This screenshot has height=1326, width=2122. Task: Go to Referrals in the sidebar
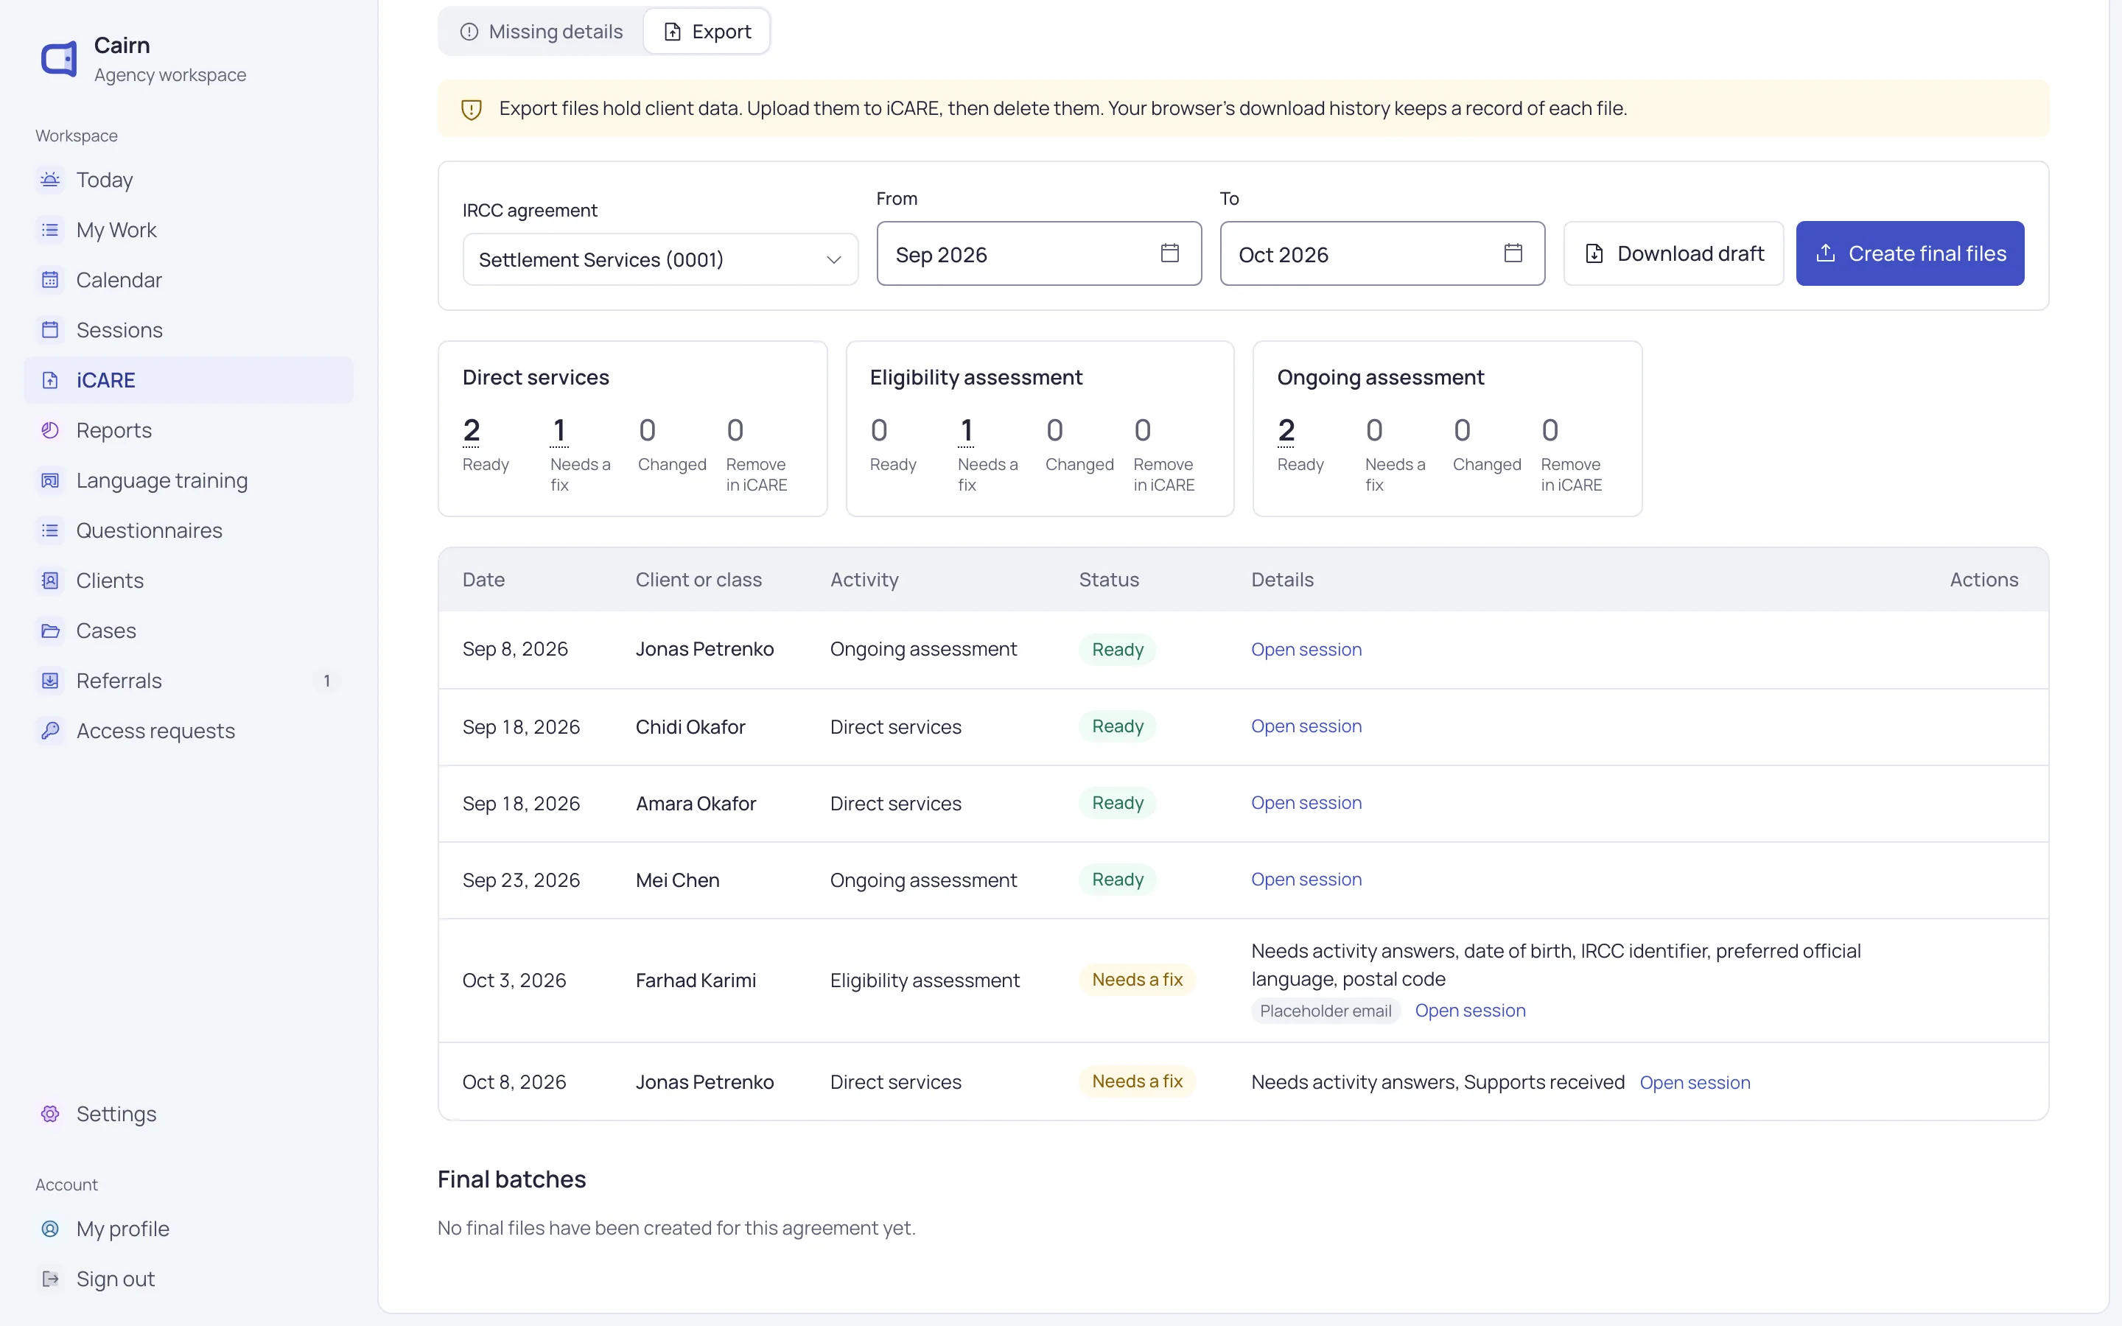tap(189, 680)
